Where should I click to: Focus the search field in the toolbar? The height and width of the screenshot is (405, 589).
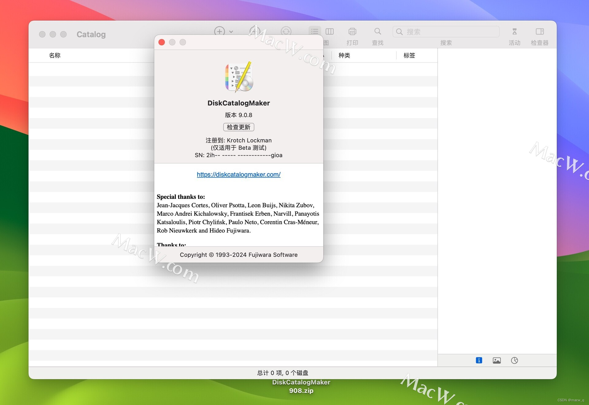click(x=446, y=32)
